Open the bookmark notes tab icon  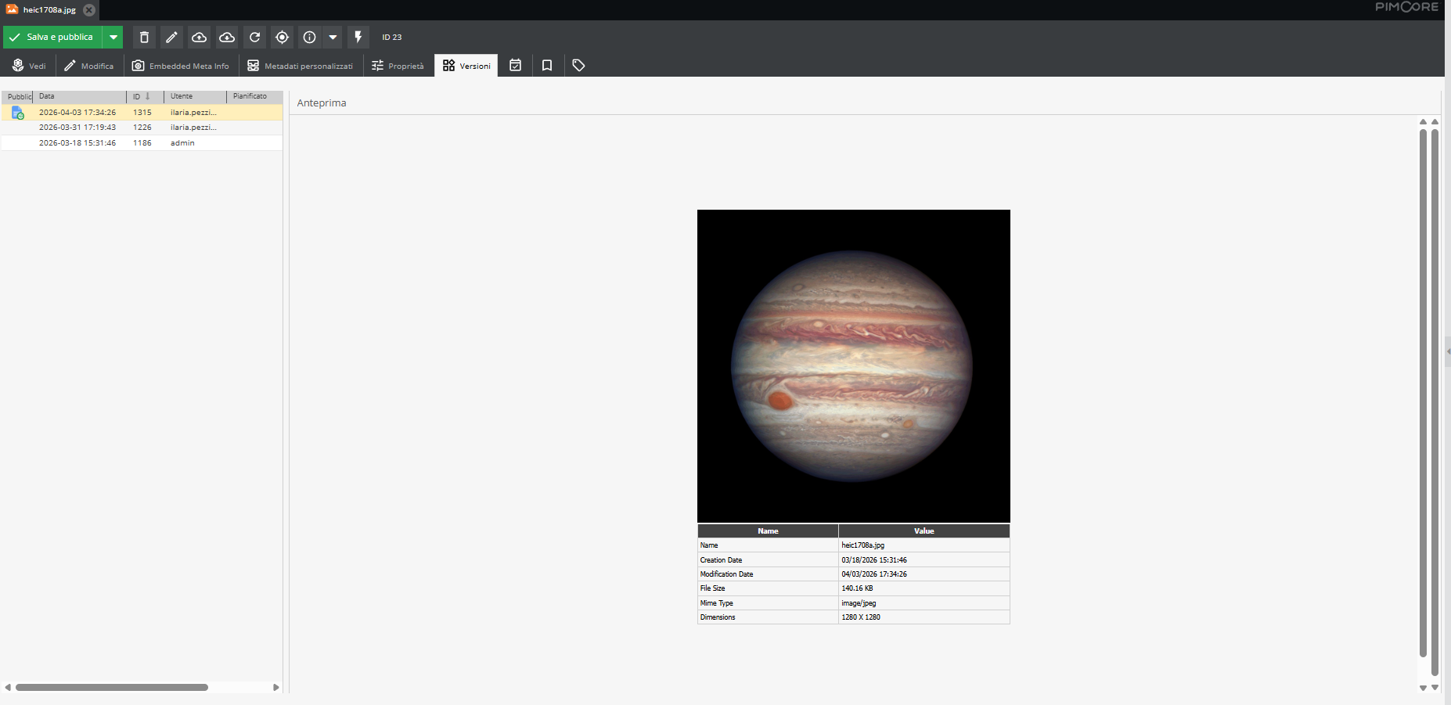pyautogui.click(x=547, y=66)
